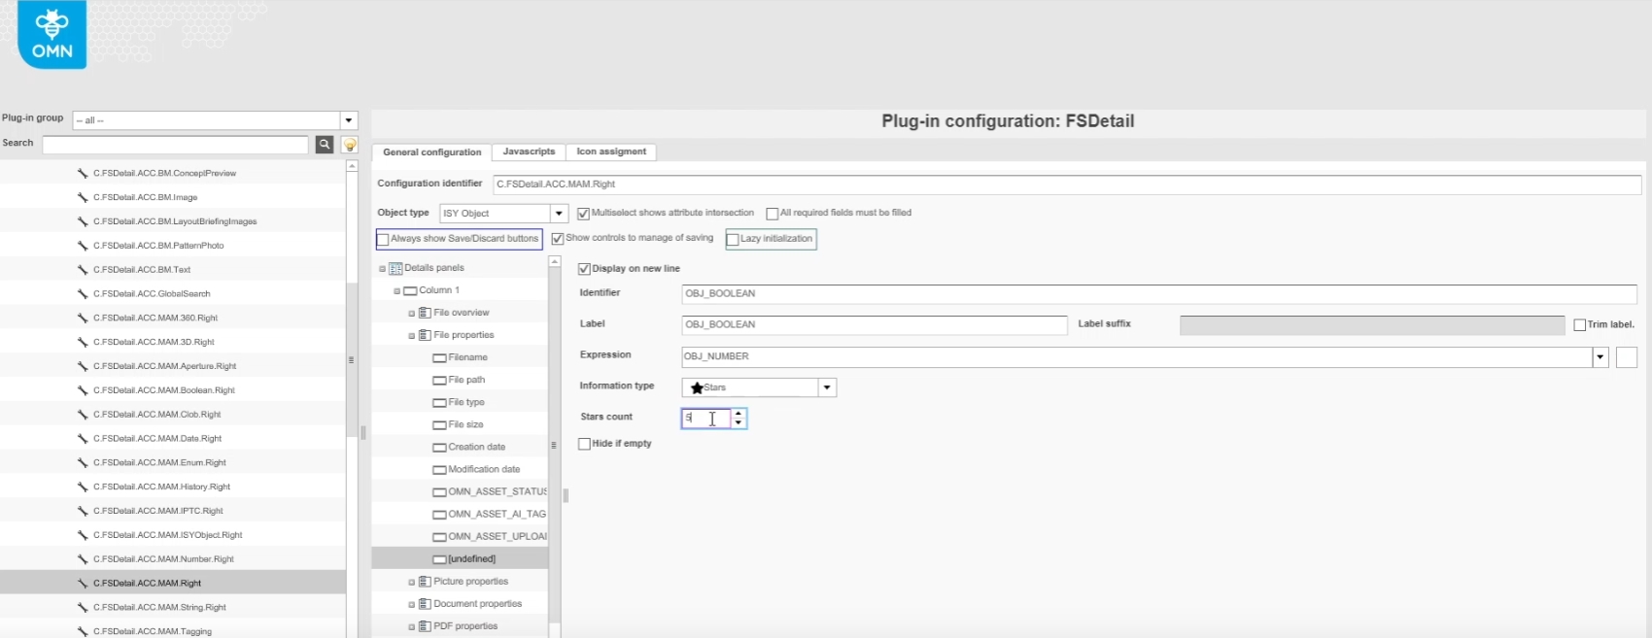Click the Filename field icon
This screenshot has width=1652, height=638.
pyautogui.click(x=439, y=357)
